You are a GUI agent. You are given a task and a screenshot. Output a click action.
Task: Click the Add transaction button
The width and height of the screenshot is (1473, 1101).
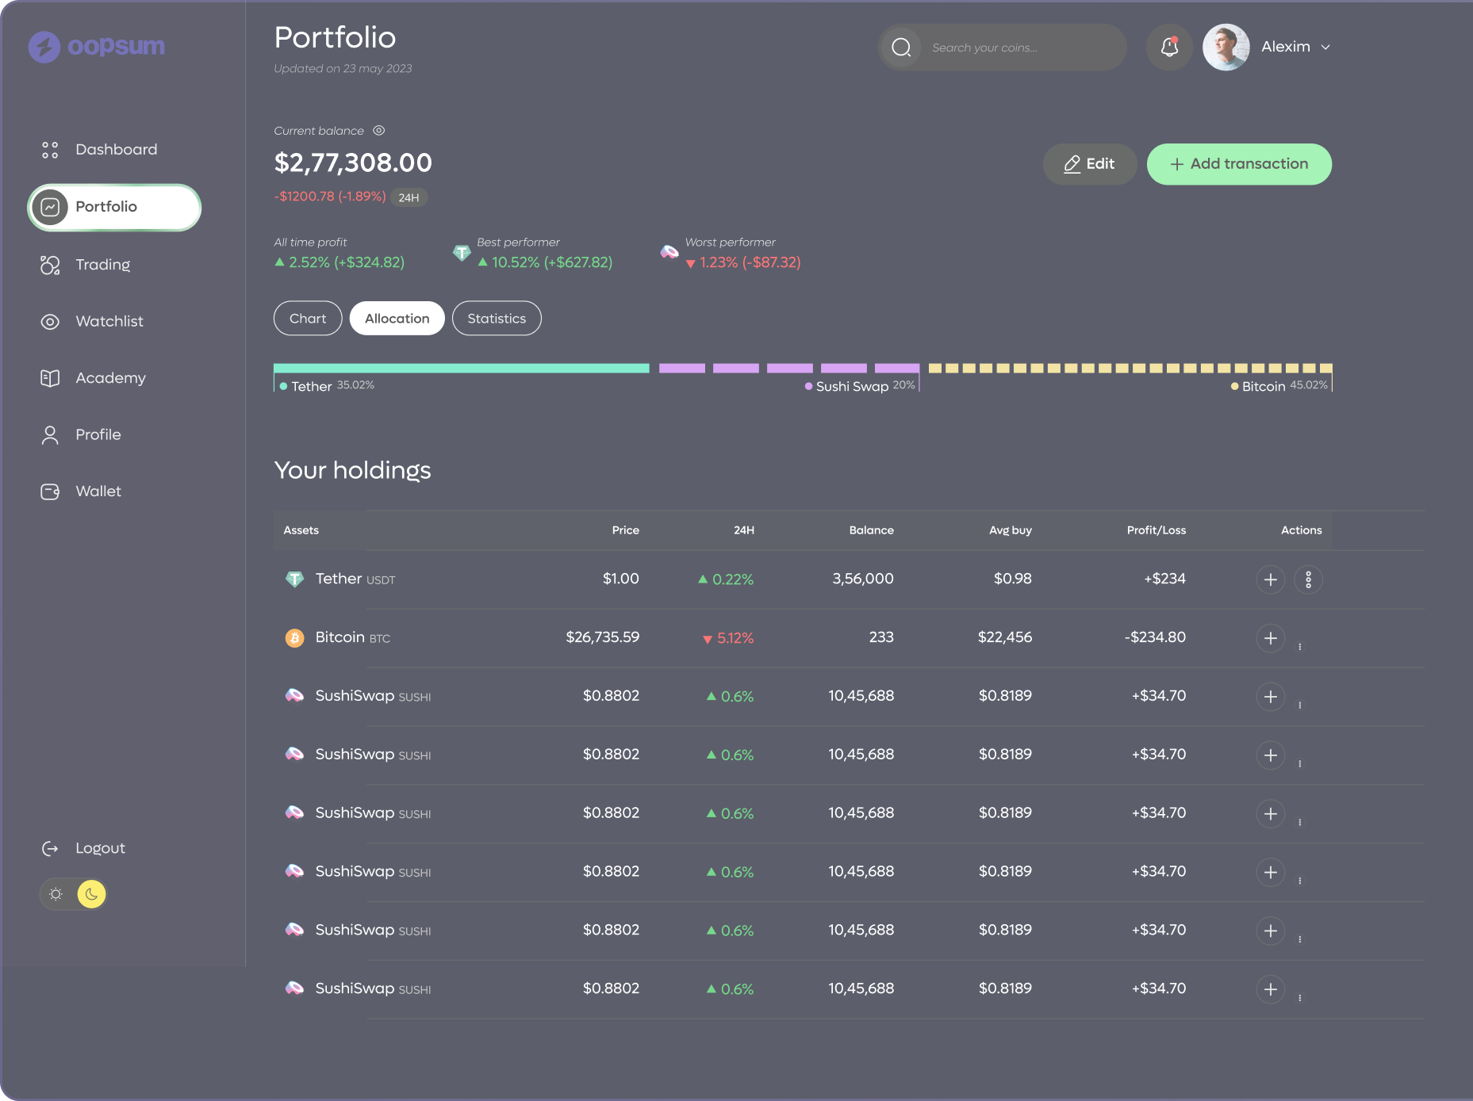[1239, 163]
